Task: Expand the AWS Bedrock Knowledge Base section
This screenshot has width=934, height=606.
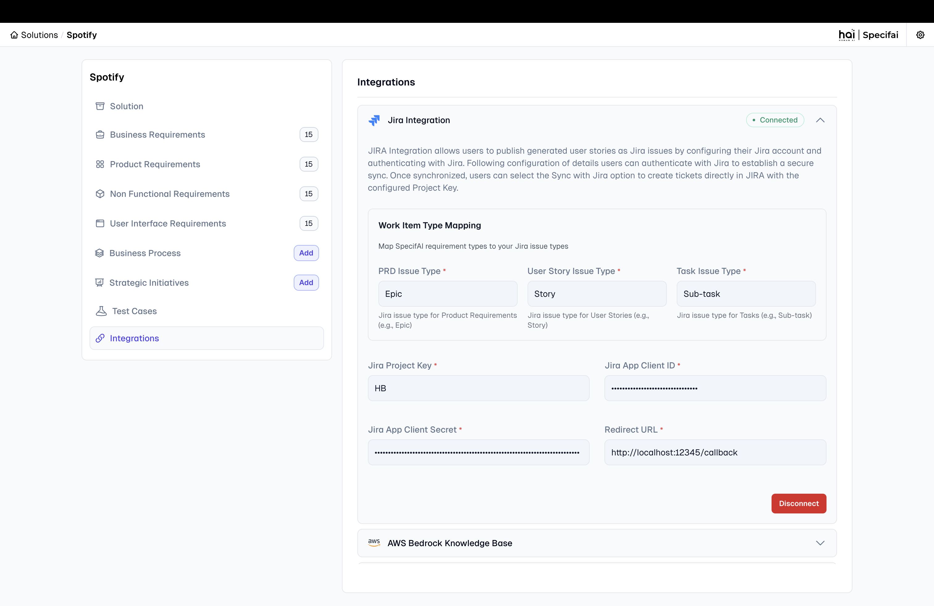Action: [x=820, y=543]
